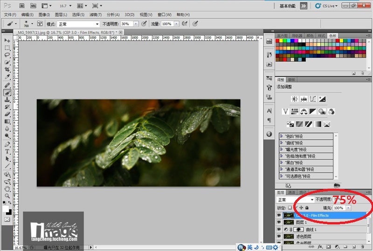Open the brush 模式 blend mode dropdown
The height and width of the screenshot is (251, 373).
[78, 24]
